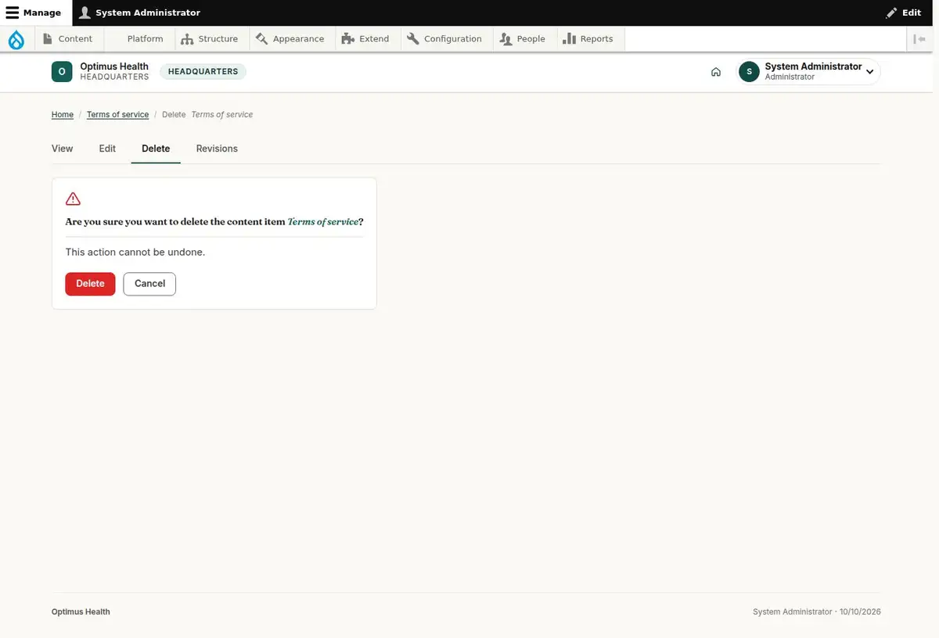Collapse toolbar with orientation toggle icon
Image resolution: width=939 pixels, height=638 pixels.
[920, 39]
